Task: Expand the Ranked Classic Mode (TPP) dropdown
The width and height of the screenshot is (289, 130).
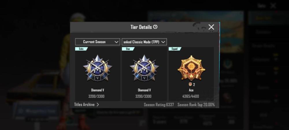Action: pos(144,42)
